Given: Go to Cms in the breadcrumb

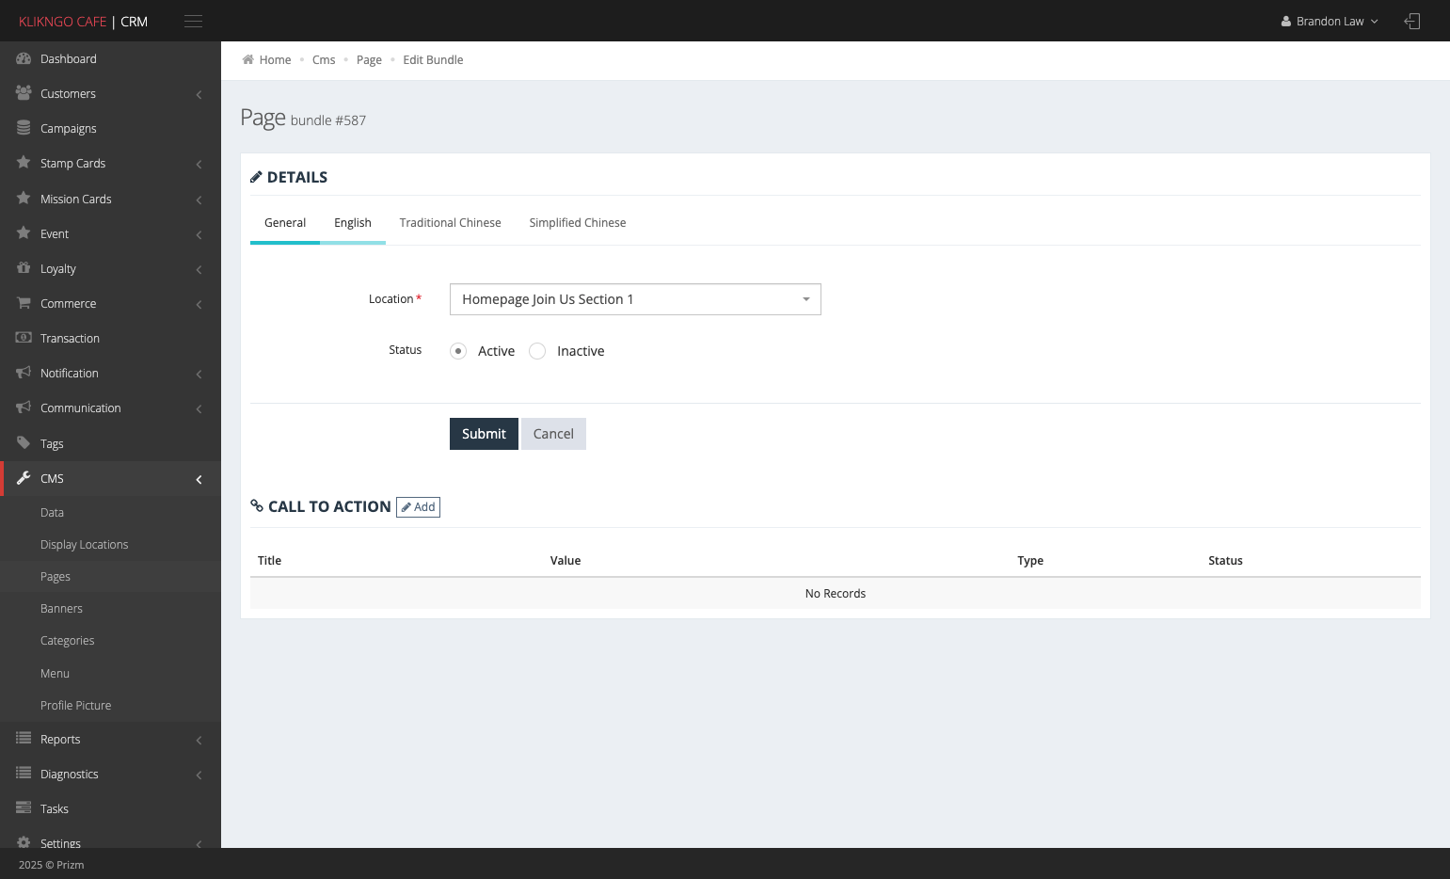Looking at the screenshot, I should (324, 59).
